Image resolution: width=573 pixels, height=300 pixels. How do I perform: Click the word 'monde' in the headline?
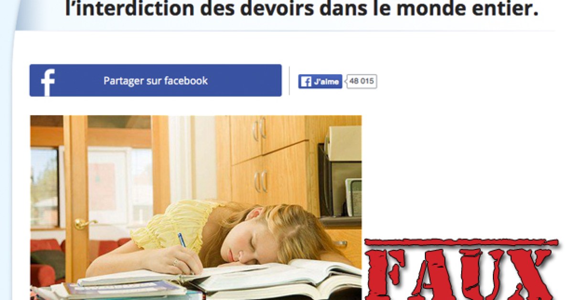pos(426,9)
